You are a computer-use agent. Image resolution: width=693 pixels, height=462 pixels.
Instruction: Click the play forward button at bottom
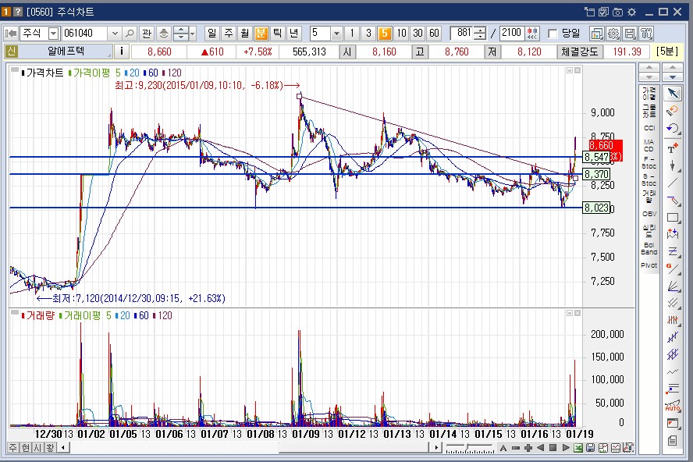point(565,448)
